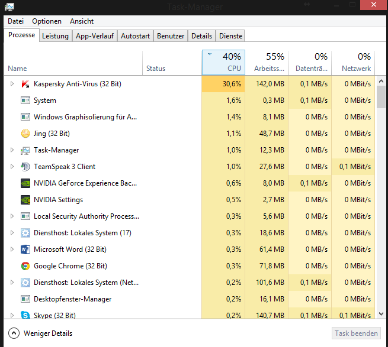388x347 pixels.
Task: Click the Task-Manager title bar icon
Action: pyautogui.click(x=9, y=7)
